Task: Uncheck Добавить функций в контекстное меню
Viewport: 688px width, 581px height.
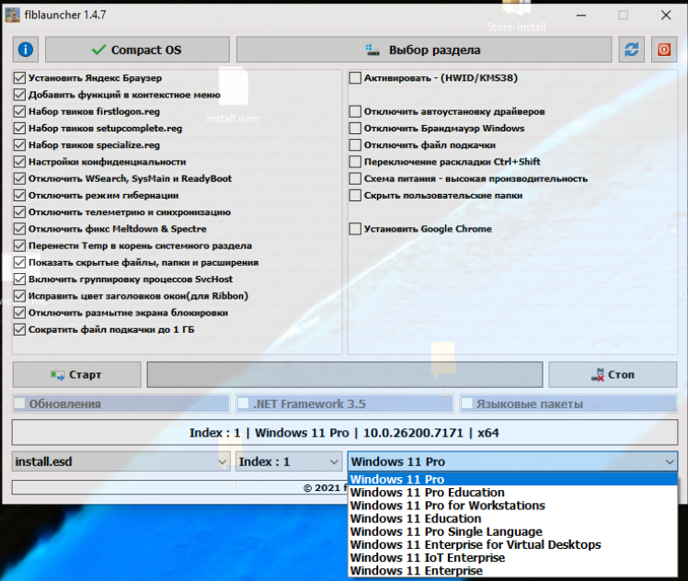Action: coord(19,95)
